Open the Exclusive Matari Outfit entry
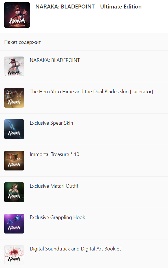Image resolution: width=168 pixels, height=268 pixels. point(54,186)
